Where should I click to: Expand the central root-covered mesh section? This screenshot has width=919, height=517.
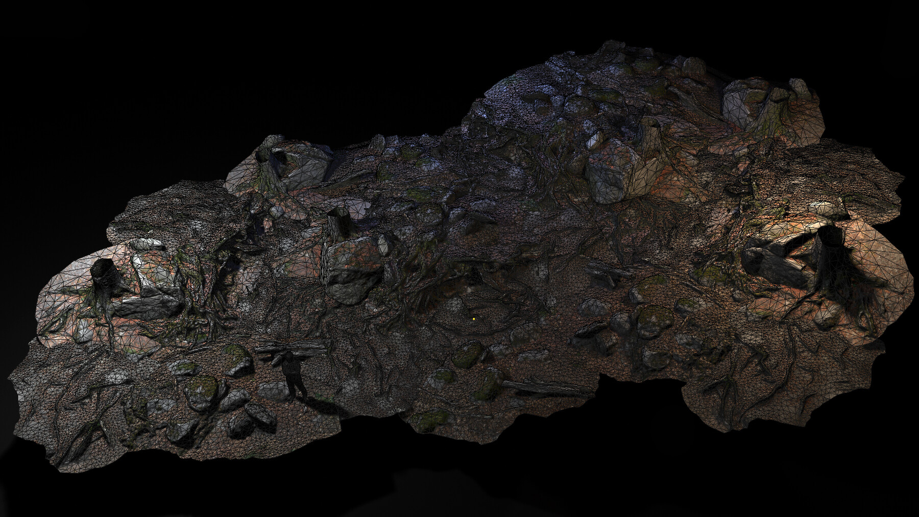(x=485, y=306)
